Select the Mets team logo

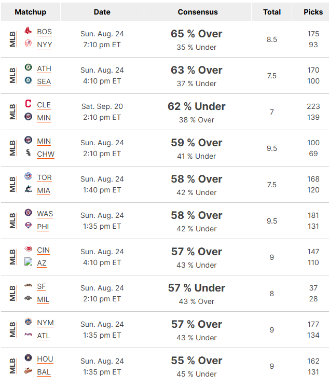pos(28,322)
